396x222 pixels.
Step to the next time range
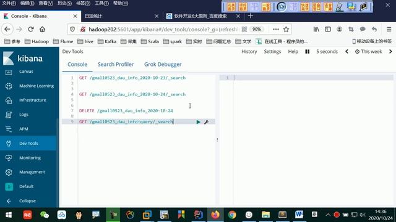point(390,52)
